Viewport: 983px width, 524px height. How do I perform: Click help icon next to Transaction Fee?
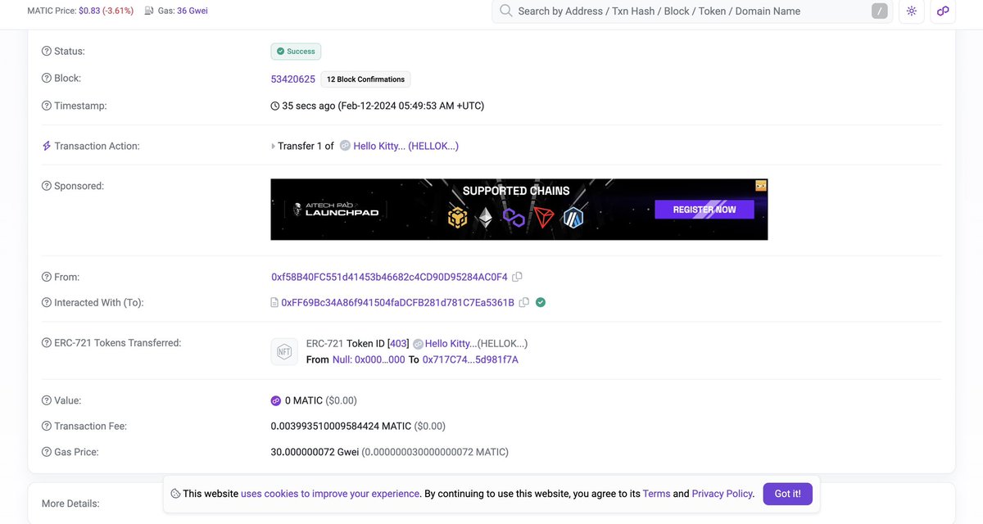[47, 426]
